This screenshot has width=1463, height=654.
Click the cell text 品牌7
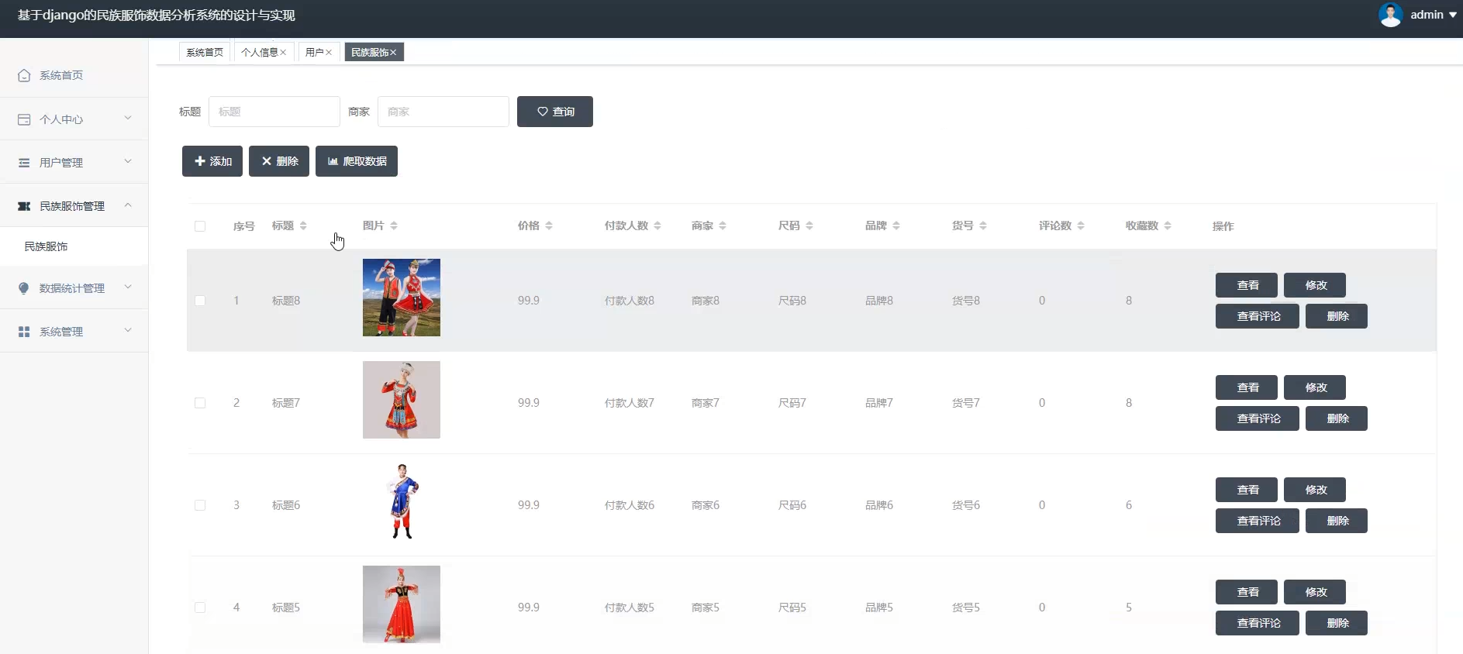[x=879, y=403]
